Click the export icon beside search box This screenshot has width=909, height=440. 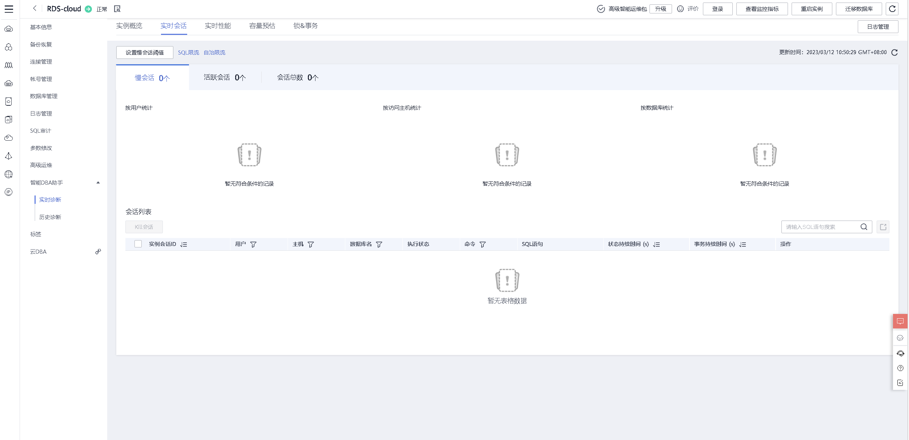tap(883, 227)
